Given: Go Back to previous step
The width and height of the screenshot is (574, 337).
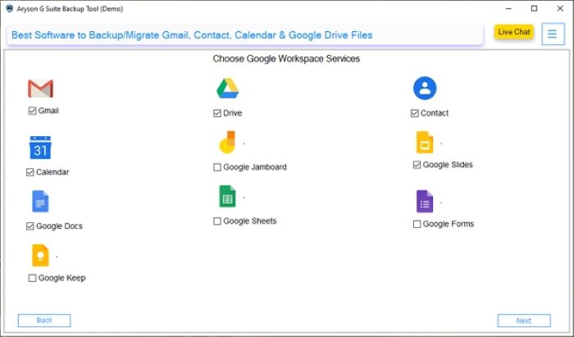Looking at the screenshot, I should pyautogui.click(x=44, y=321).
